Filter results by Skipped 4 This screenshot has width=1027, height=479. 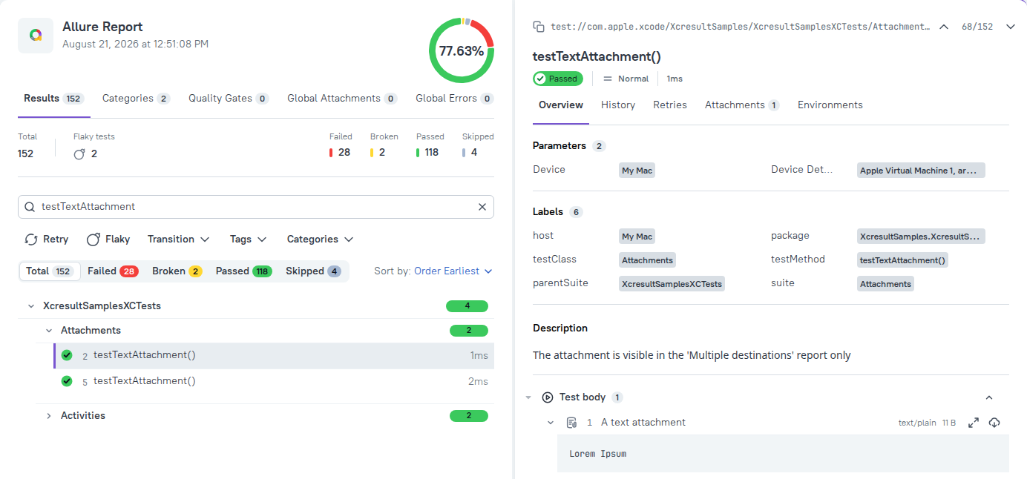point(313,271)
